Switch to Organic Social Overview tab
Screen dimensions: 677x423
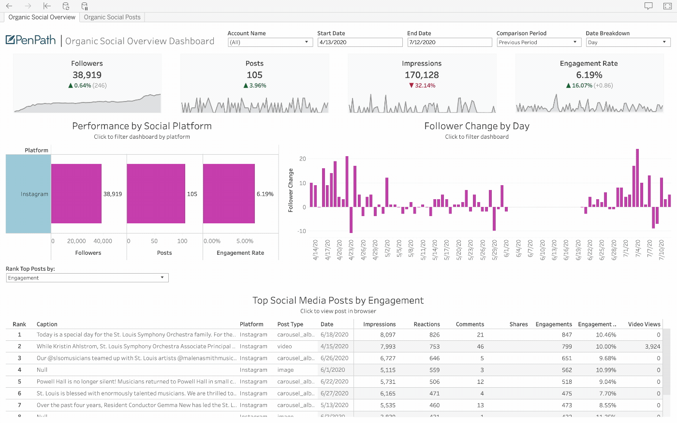tap(42, 17)
